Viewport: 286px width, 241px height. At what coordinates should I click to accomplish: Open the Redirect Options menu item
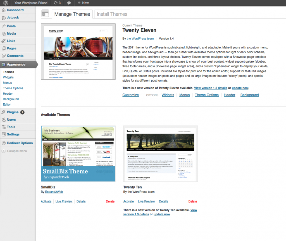pyautogui.click(x=20, y=143)
